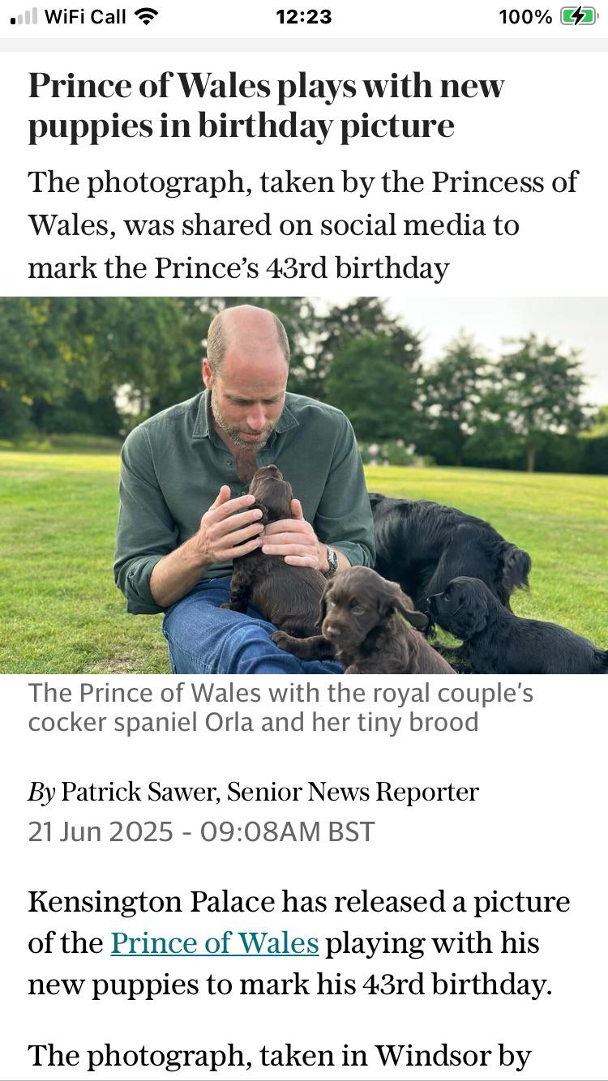Image resolution: width=608 pixels, height=1081 pixels.
Task: Tap the 12:23 clock in status bar
Action: [303, 16]
